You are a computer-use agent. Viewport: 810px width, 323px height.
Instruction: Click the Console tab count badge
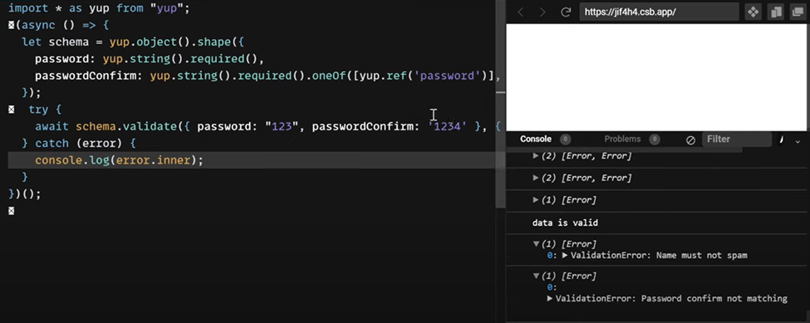[565, 139]
